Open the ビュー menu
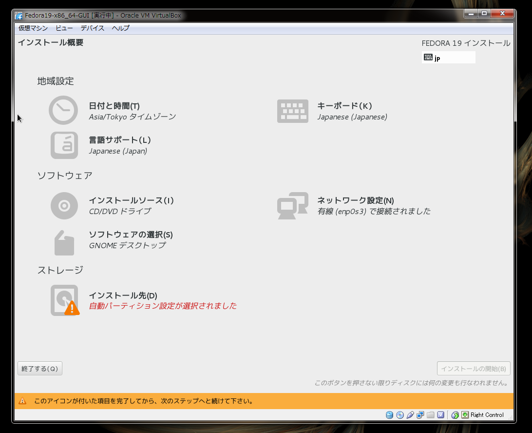Screen dimensions: 532x433 [64, 28]
